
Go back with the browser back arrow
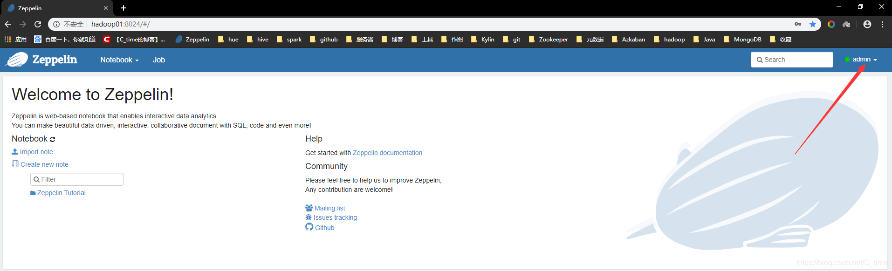coord(8,24)
